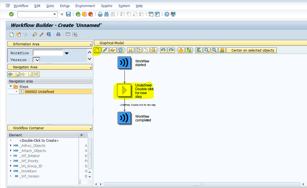307x188 pixels.
Task: Open the Environment menu
Action: 85,6
